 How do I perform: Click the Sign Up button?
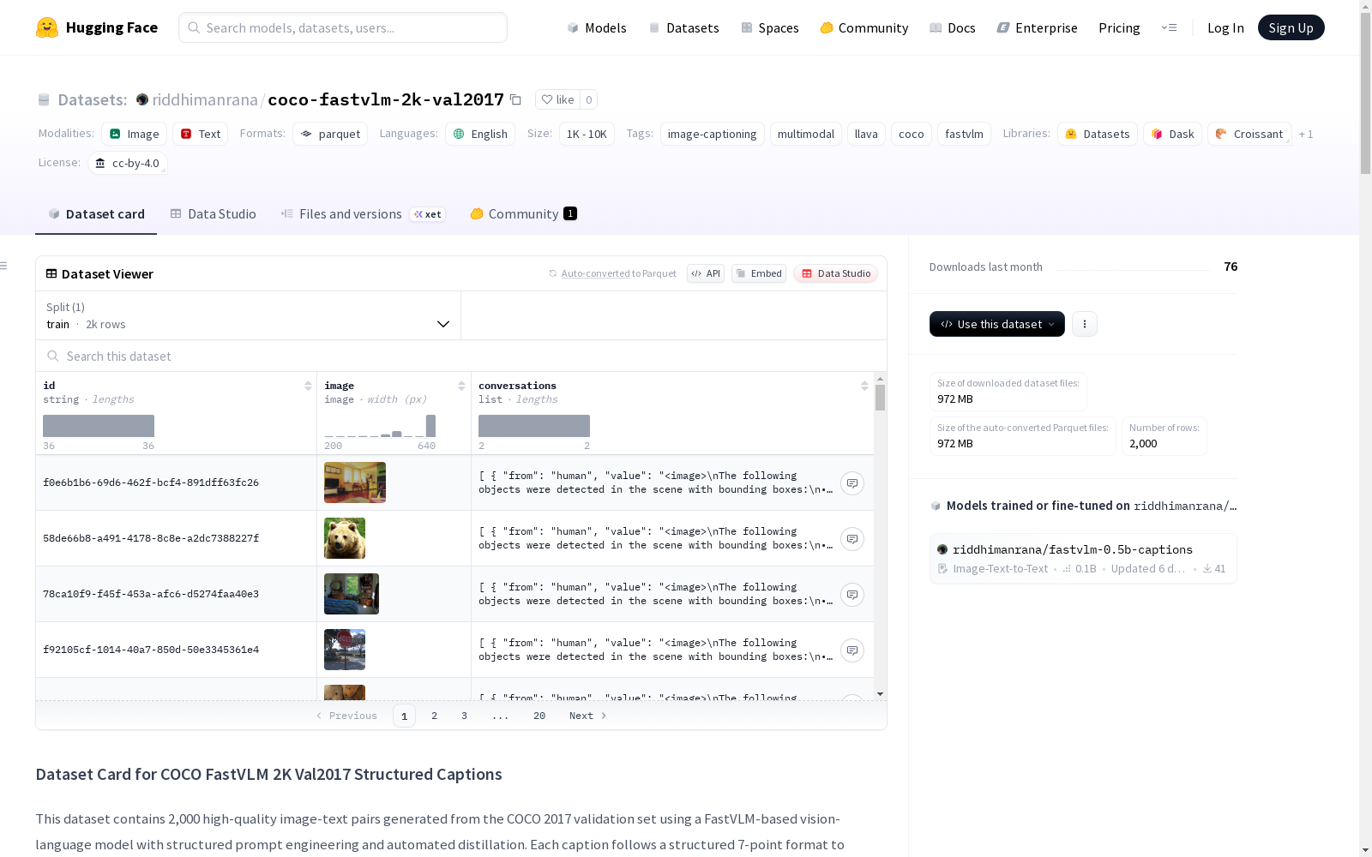[1291, 27]
